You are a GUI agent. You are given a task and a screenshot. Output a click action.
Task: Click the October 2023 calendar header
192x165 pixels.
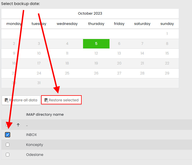(x=90, y=14)
